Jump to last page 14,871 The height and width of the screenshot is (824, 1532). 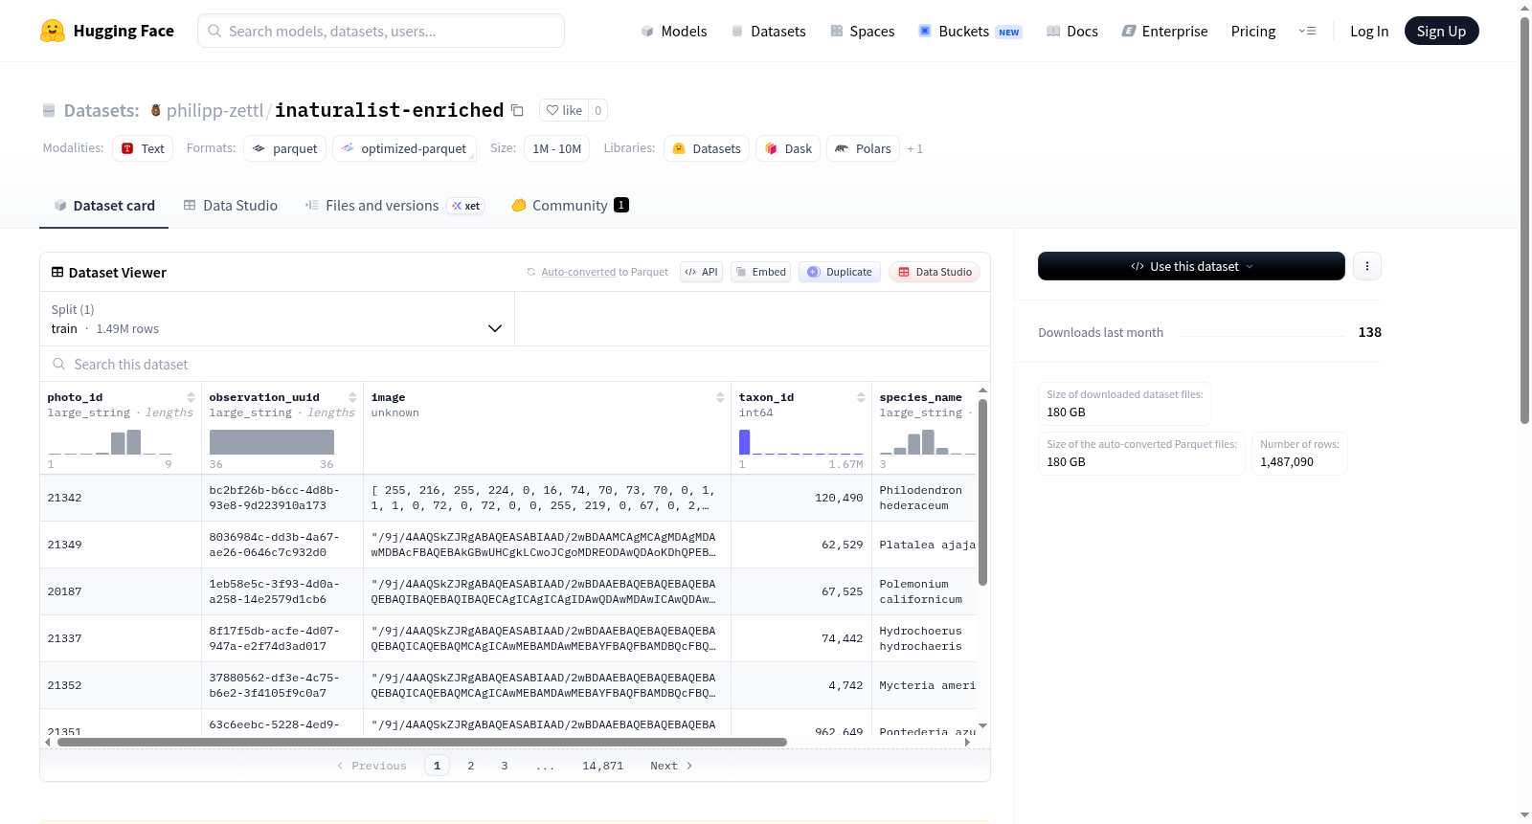click(603, 766)
